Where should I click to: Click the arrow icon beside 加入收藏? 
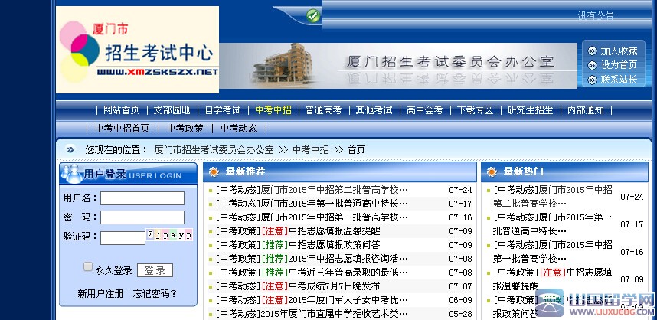point(592,51)
